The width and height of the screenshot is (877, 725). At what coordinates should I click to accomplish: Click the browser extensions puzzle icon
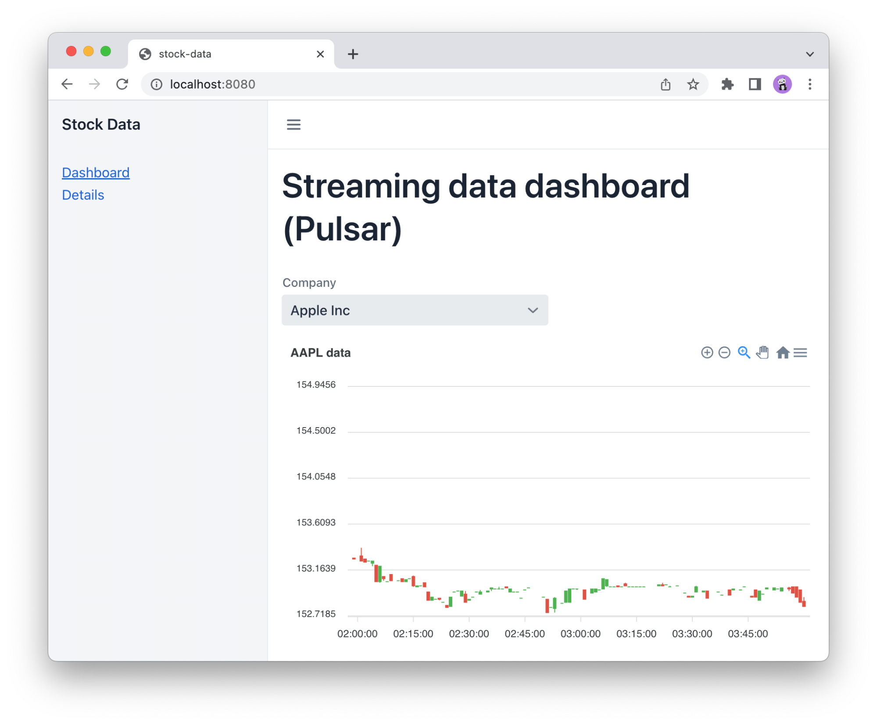tap(727, 84)
